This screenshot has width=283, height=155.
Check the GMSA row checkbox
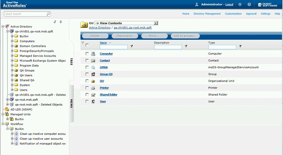87,67
